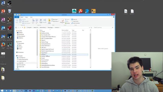Open Homegroup in navigation pane
This screenshot has width=163, height=92.
point(21,52)
